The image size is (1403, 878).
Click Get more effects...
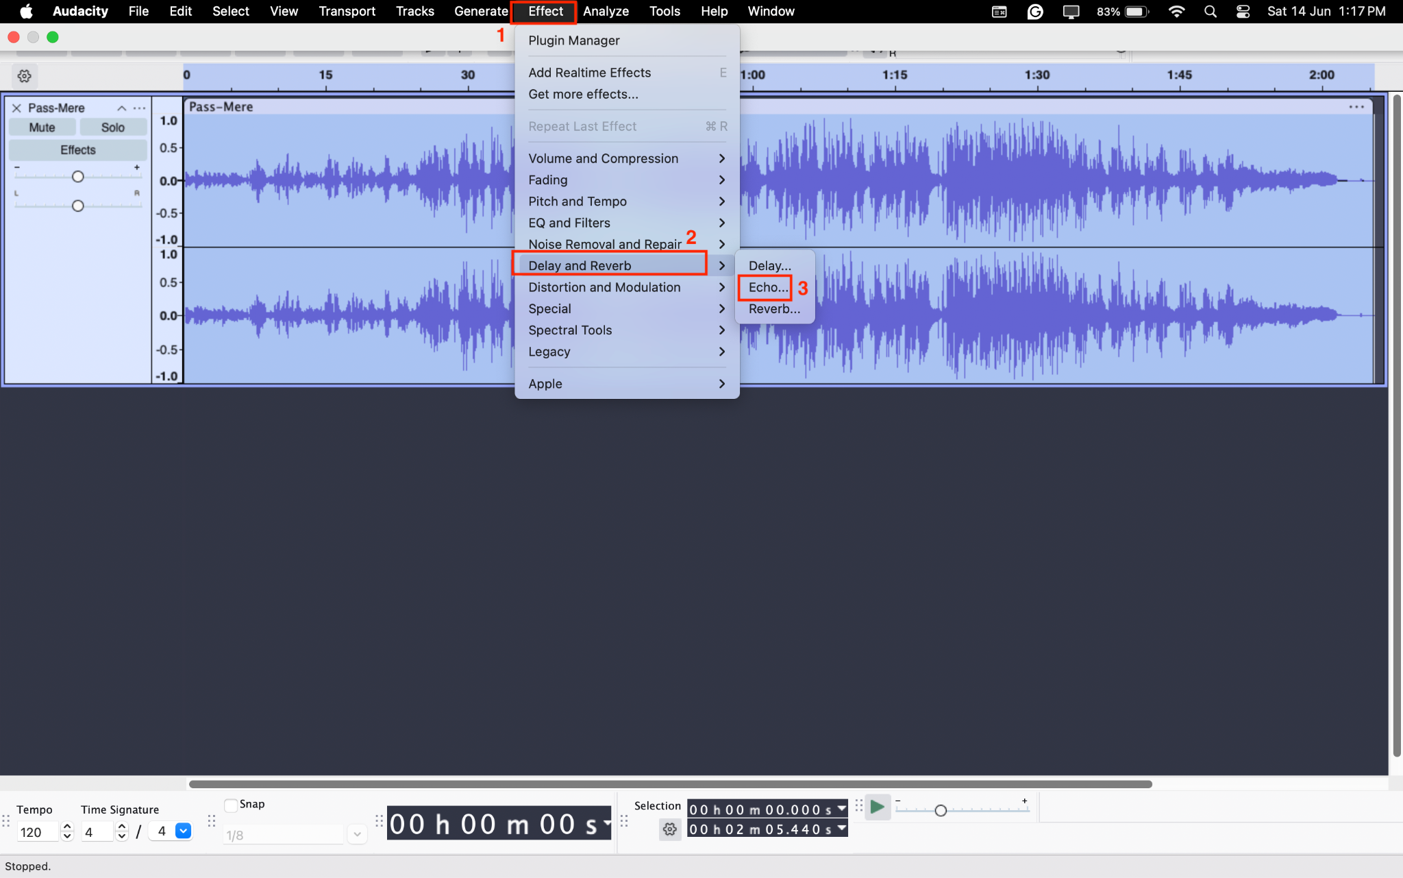point(627,95)
